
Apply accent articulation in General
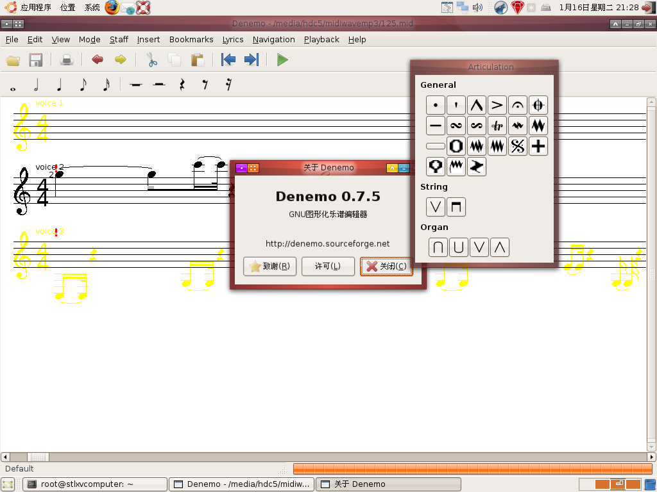click(497, 105)
